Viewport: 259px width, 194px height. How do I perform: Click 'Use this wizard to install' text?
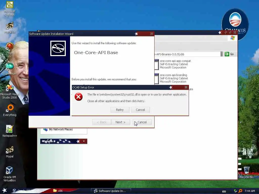point(104,43)
